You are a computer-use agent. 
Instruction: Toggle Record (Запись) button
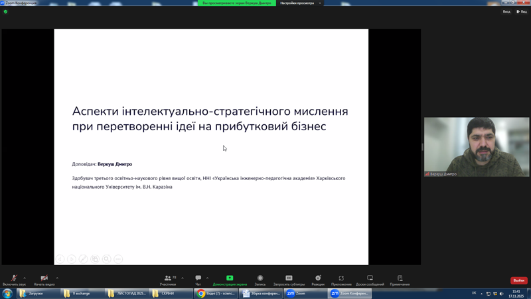point(260,279)
